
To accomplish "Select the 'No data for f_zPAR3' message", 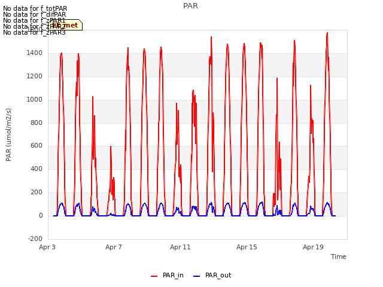I will [x=35, y=32].
